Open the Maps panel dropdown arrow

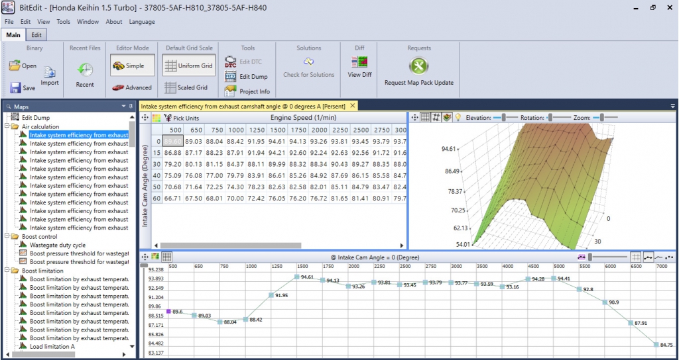pos(124,107)
